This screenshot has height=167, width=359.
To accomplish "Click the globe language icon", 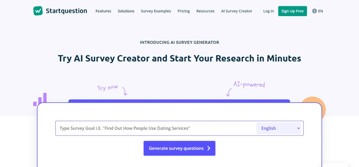I will (314, 11).
